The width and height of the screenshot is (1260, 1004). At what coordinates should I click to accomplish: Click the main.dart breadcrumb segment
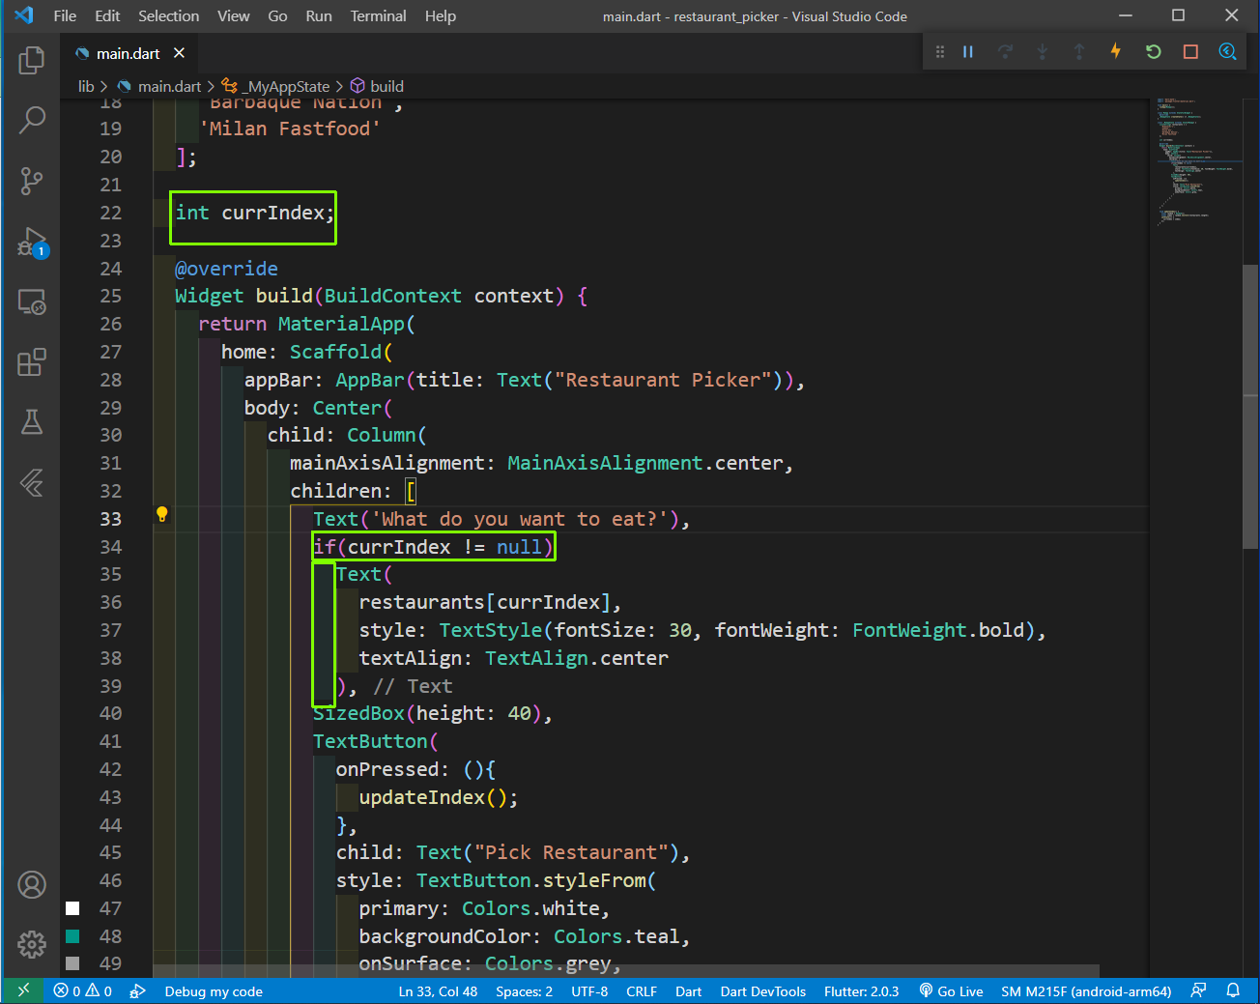point(159,87)
